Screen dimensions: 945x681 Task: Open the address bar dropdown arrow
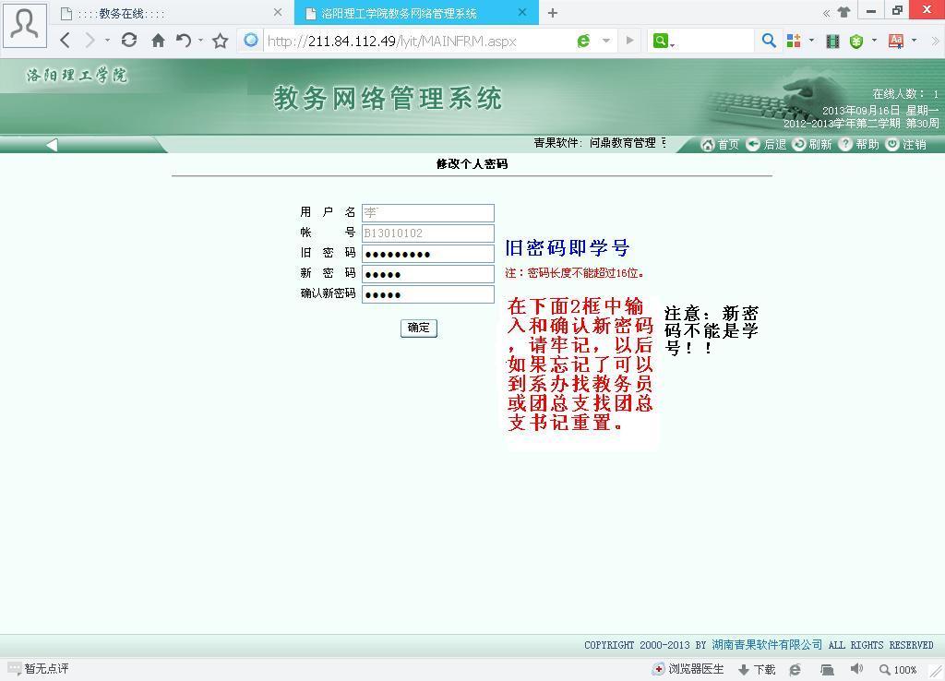pos(606,41)
